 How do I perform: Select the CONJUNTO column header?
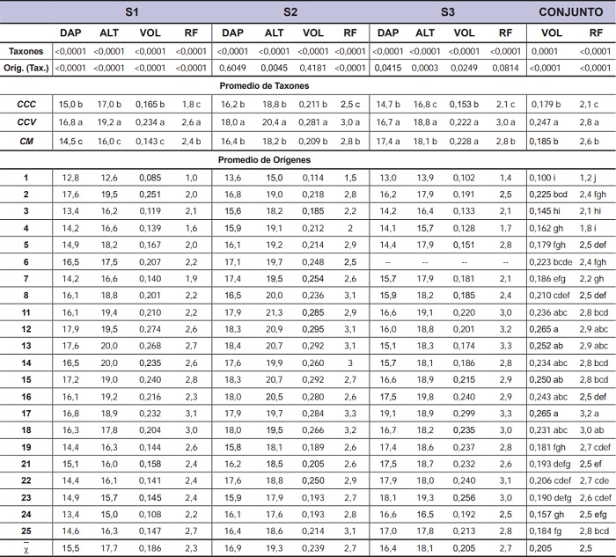pos(570,12)
